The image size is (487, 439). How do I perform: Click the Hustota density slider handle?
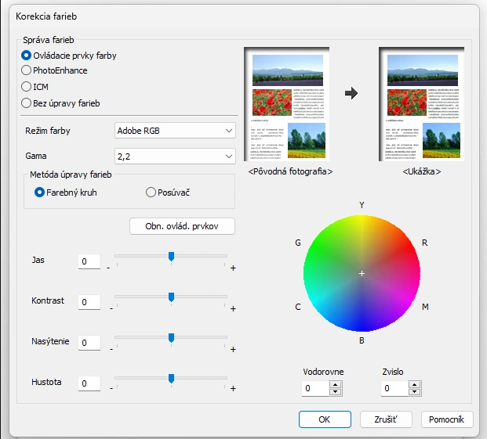[x=171, y=378]
